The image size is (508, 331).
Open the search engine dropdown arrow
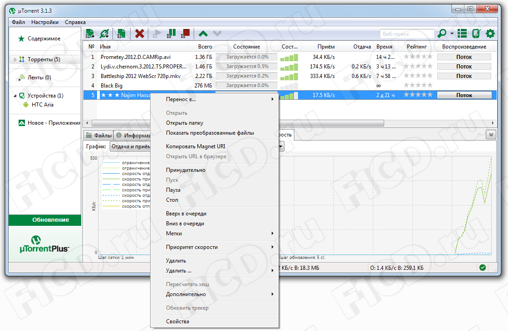[x=452, y=34]
